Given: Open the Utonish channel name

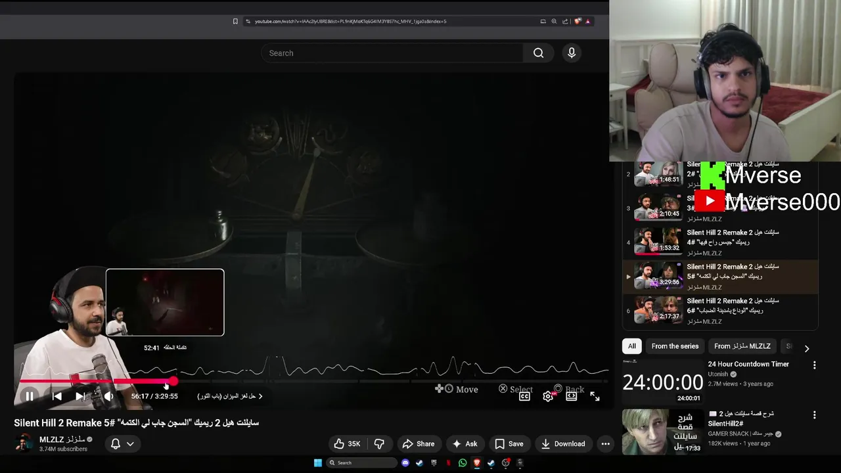Looking at the screenshot, I should pos(717,374).
